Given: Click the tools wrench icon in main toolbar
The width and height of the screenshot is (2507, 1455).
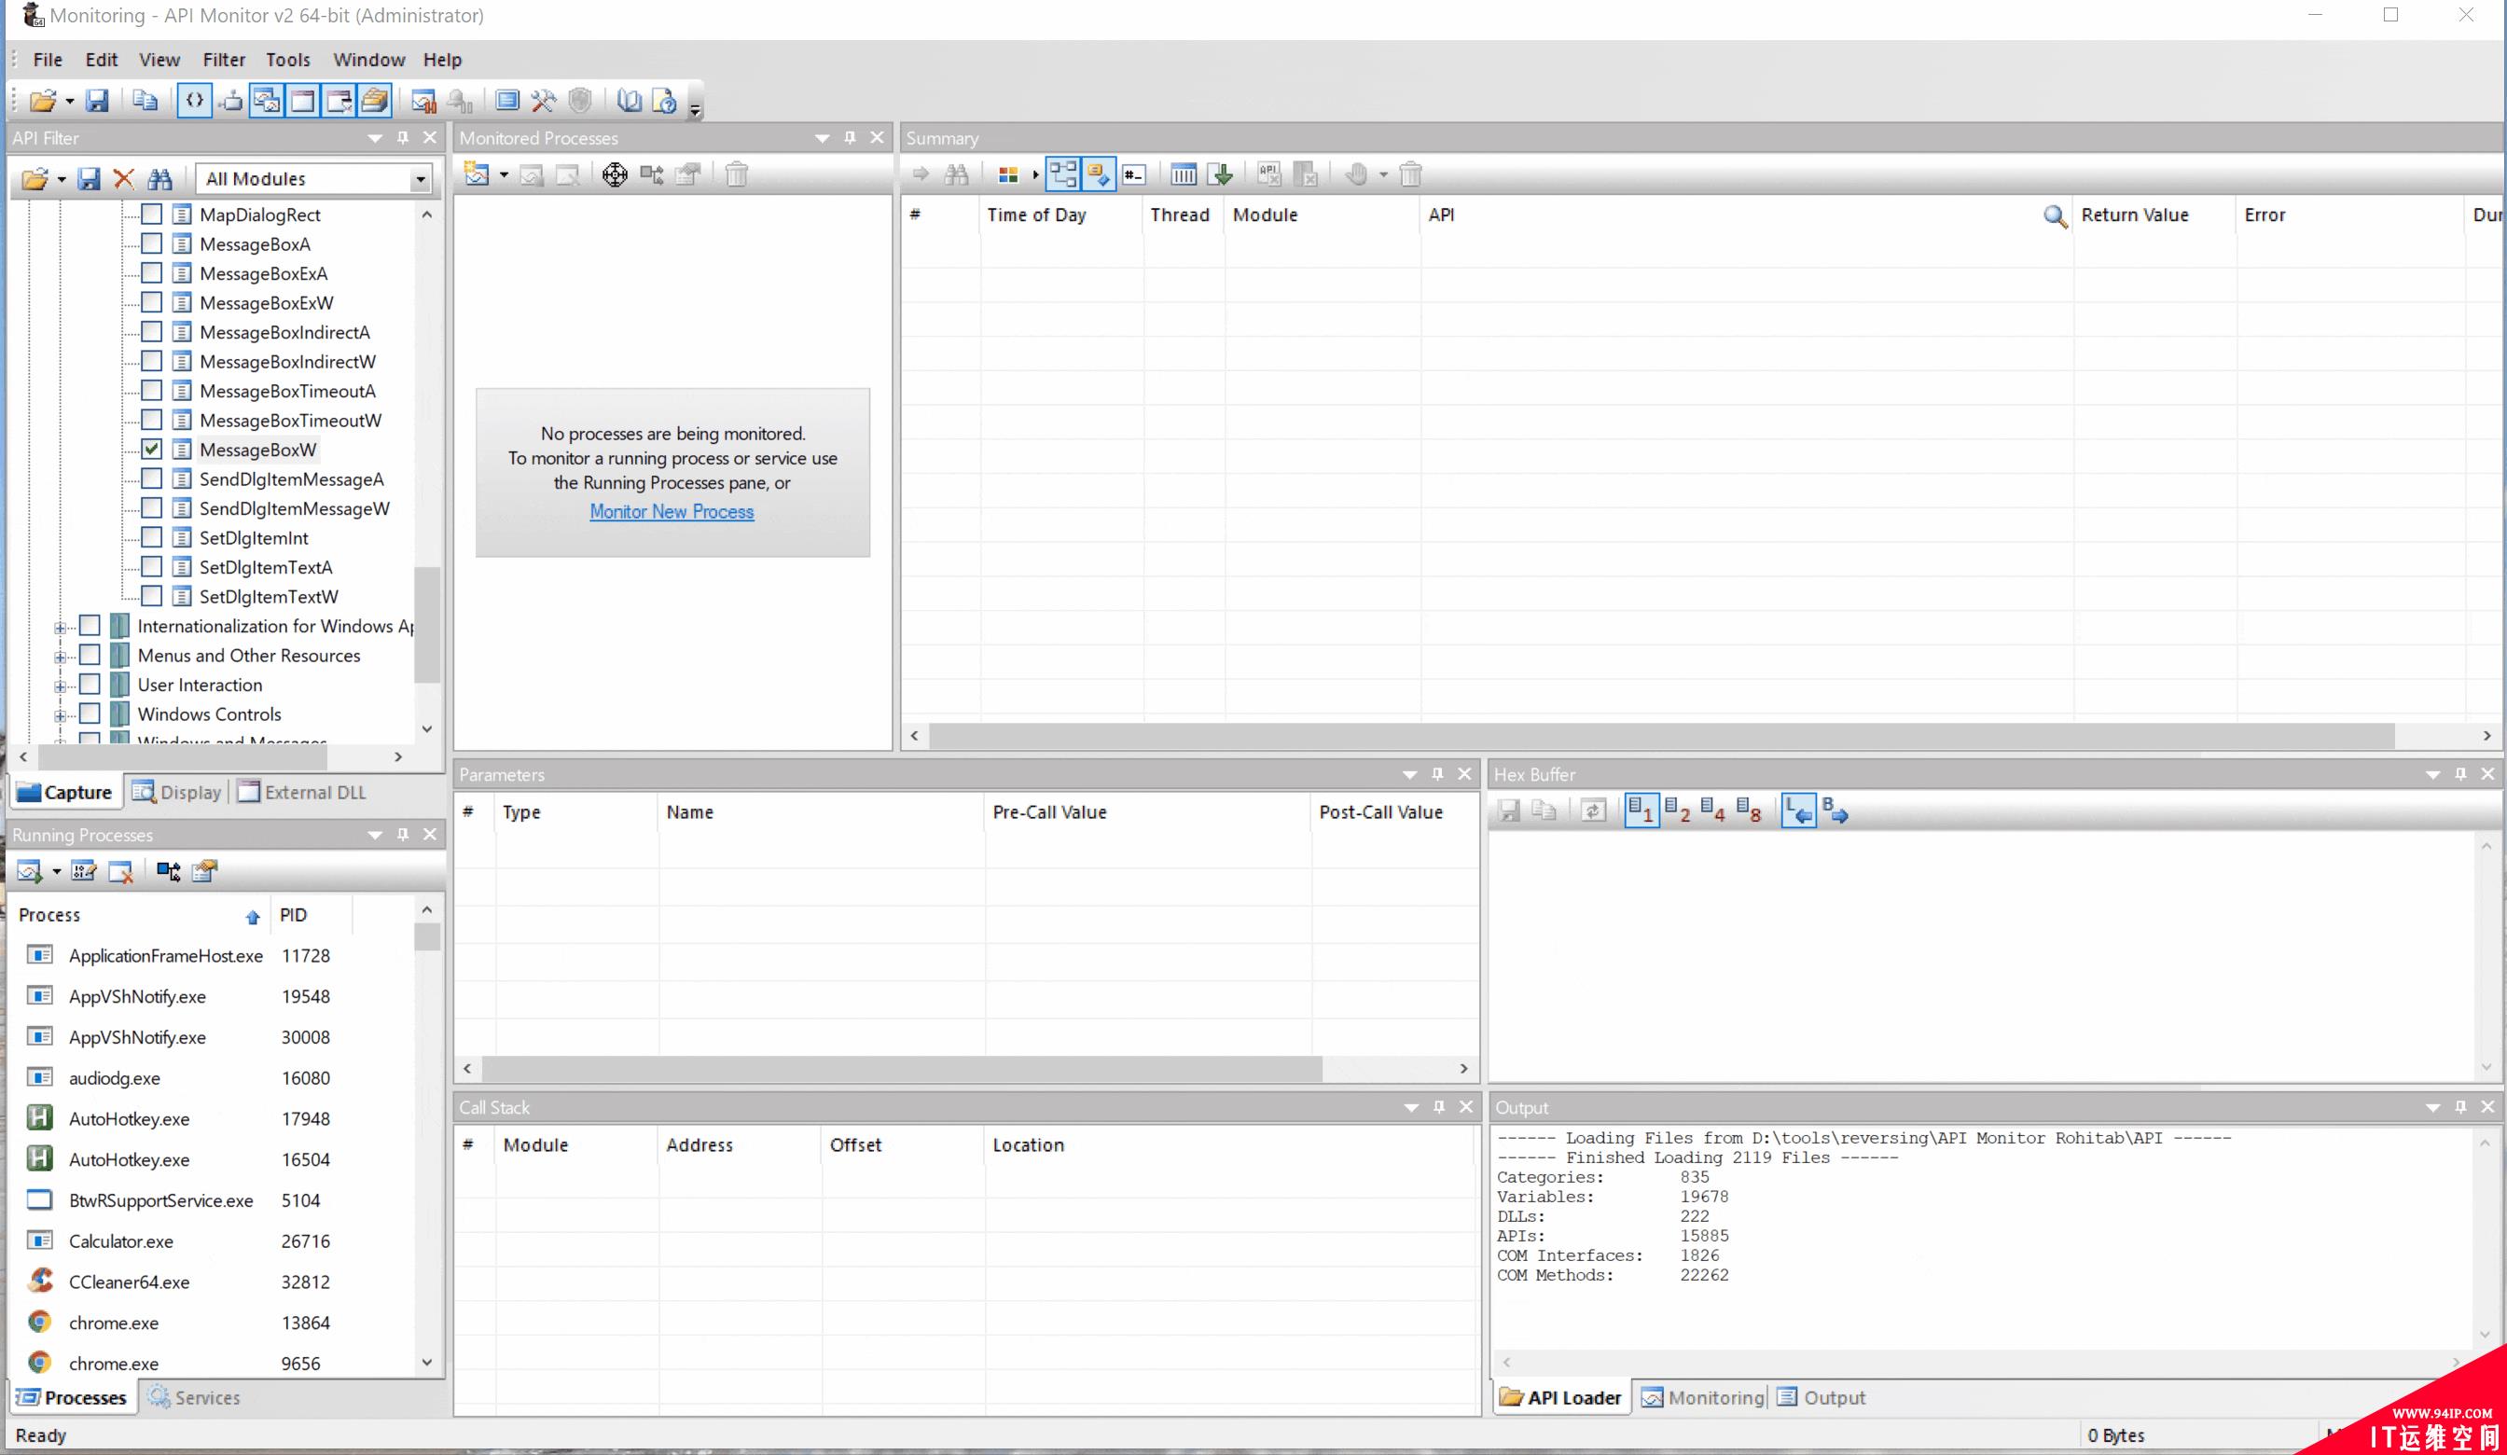Looking at the screenshot, I should [543, 101].
